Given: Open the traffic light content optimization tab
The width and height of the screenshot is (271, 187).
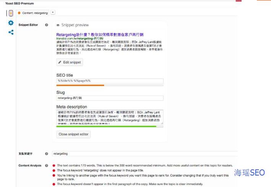Looking at the screenshot, I should point(11,13).
